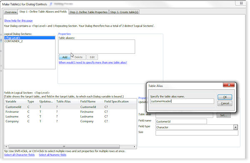
Task: Click Select all Character fields link
Action: [19, 155]
